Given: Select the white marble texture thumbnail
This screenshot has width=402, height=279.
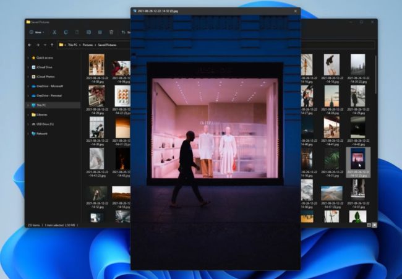Looking at the screenshot, I should [96, 158].
